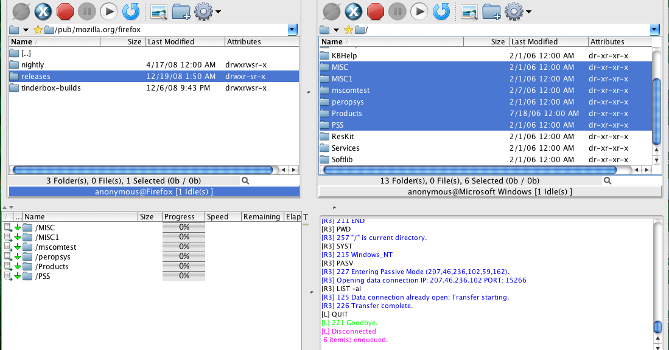Select the ResKit folder in right pane
Image resolution: width=669 pixels, height=350 pixels.
click(x=486, y=136)
